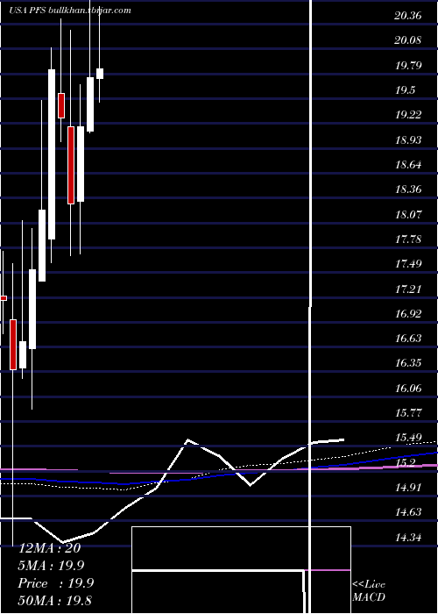Click the 19.22 axis value
The image size is (438, 614).
point(408,115)
